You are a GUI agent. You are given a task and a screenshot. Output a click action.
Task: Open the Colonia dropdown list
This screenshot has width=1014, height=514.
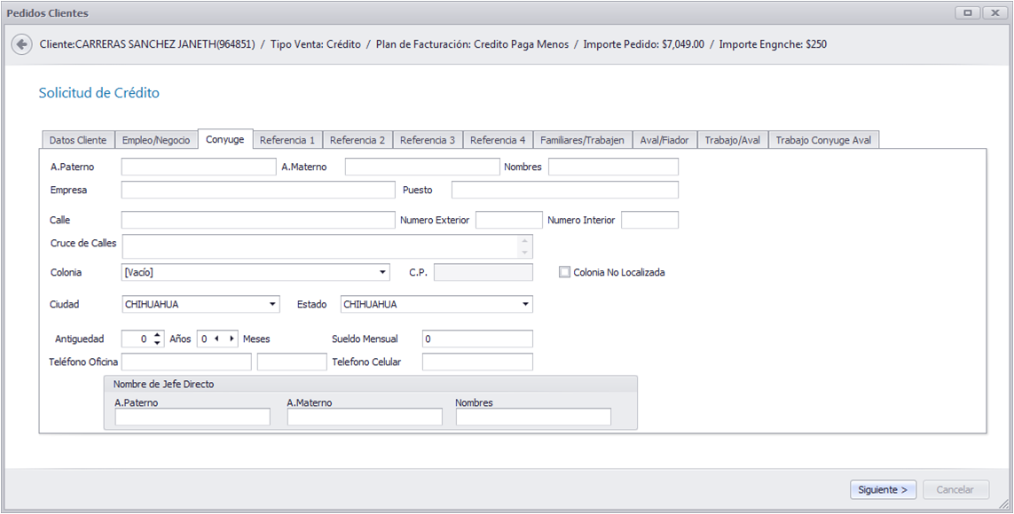tap(382, 272)
